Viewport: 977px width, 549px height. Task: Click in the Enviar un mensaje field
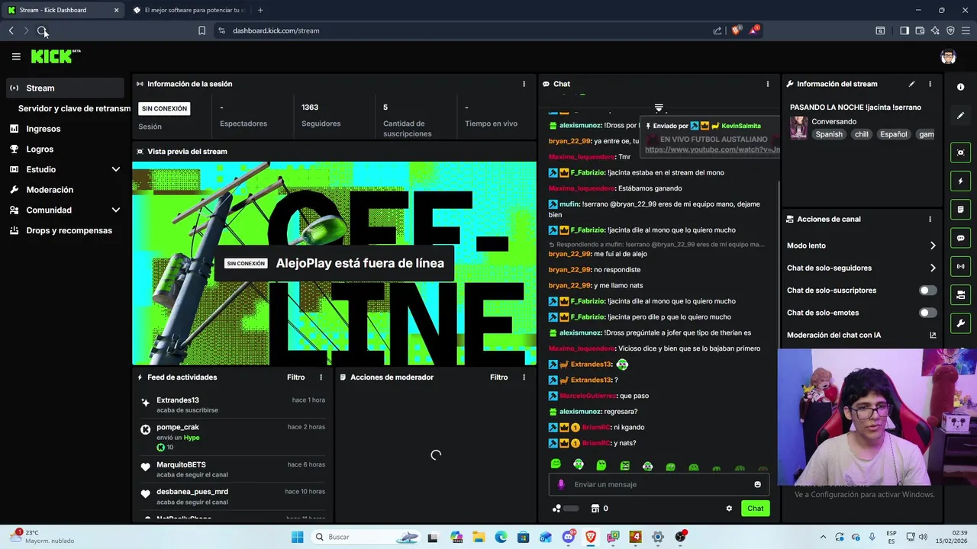click(x=659, y=484)
